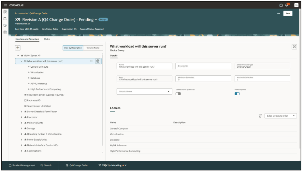This screenshot has width=305, height=175.
Task: Expand the Processor tree node
Action: click(22, 117)
